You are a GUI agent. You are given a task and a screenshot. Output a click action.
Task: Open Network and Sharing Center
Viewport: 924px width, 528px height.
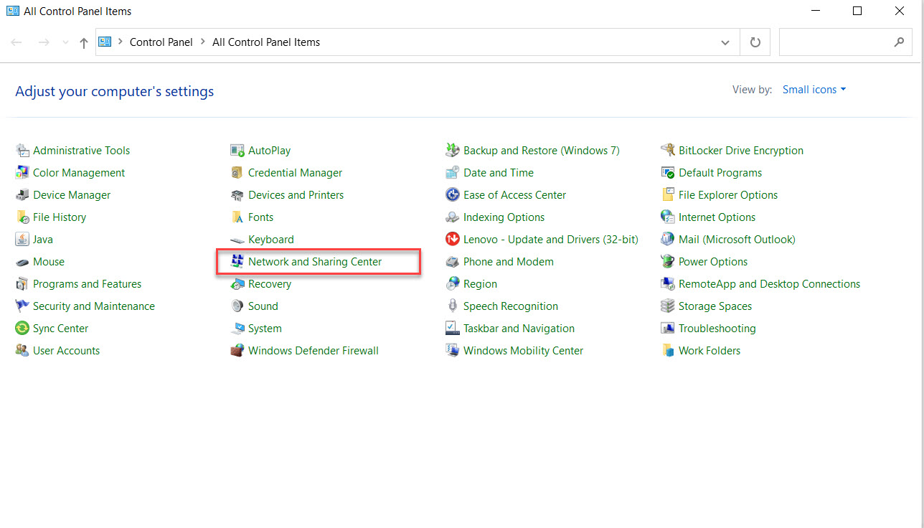pos(314,261)
